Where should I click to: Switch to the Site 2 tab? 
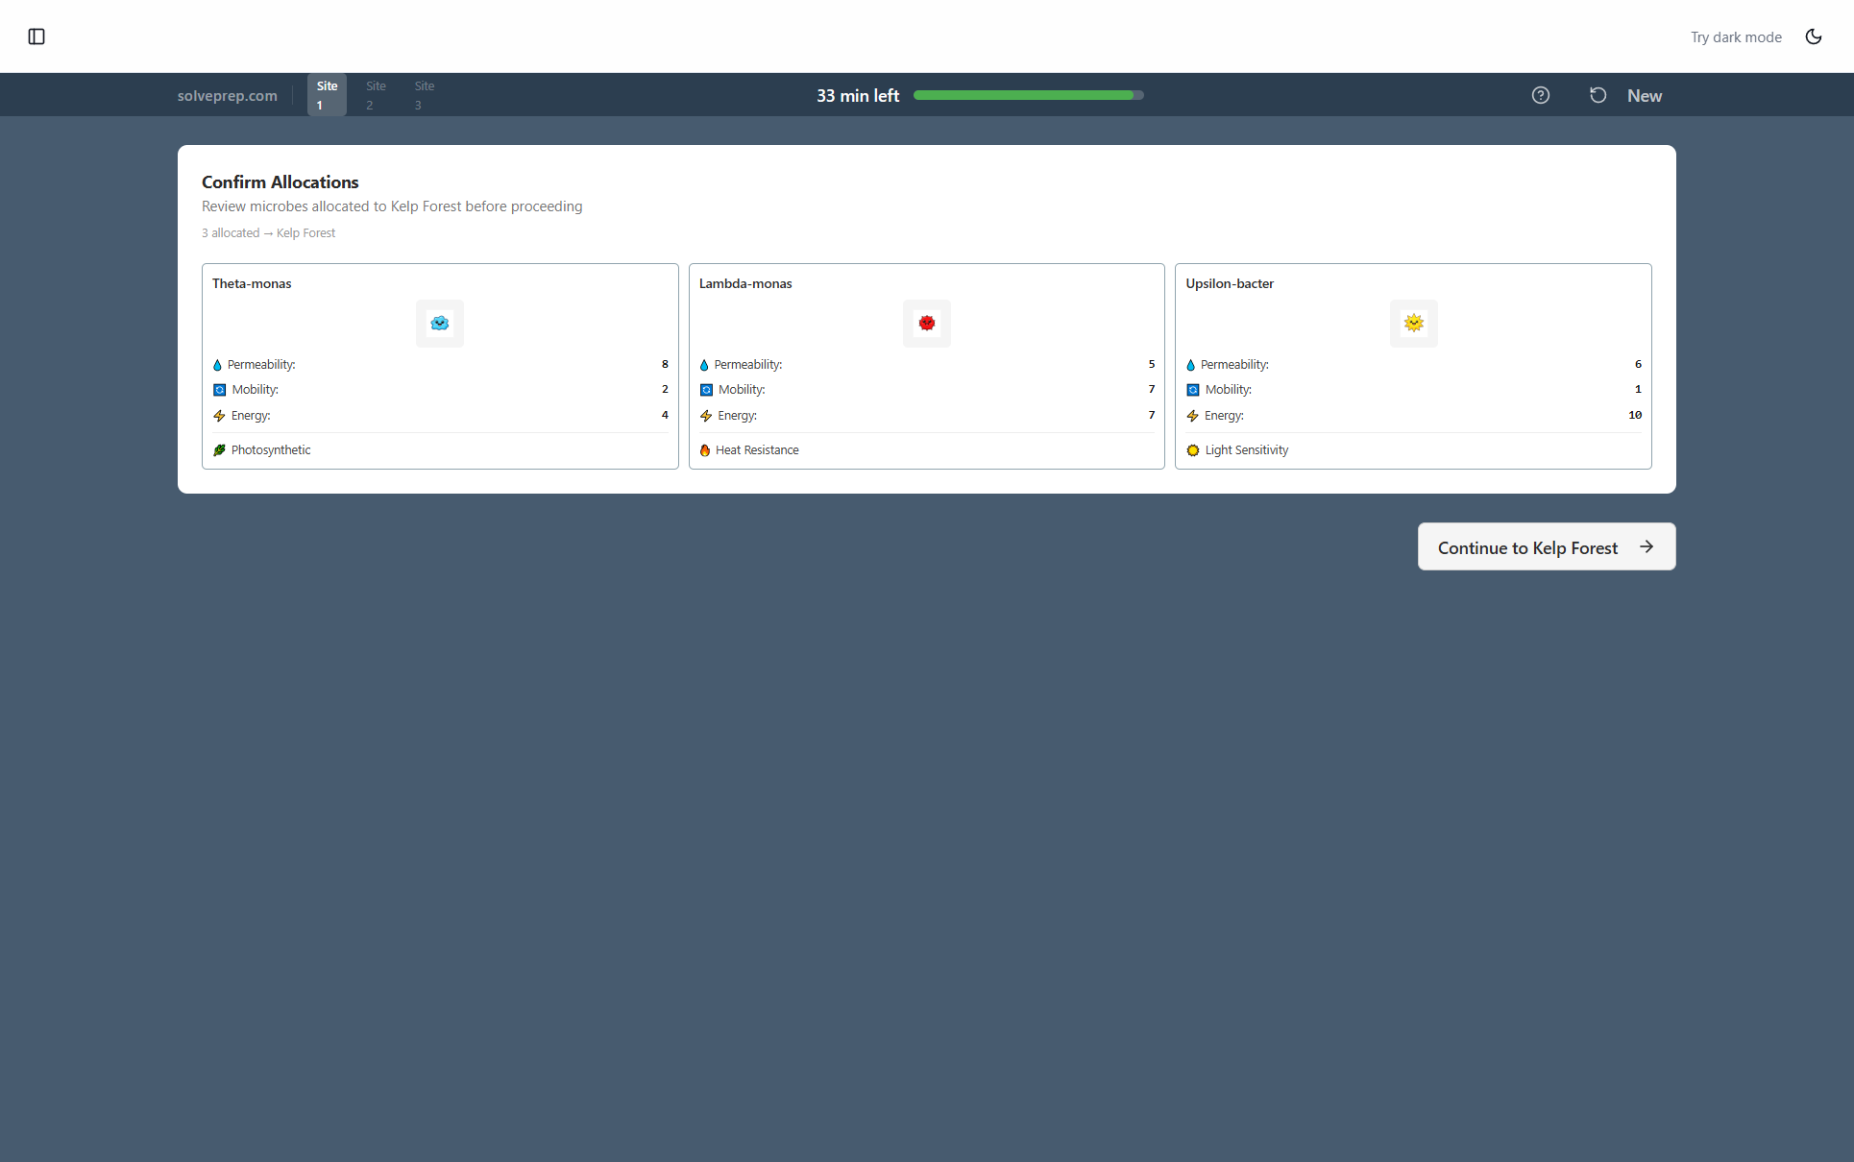tap(375, 94)
